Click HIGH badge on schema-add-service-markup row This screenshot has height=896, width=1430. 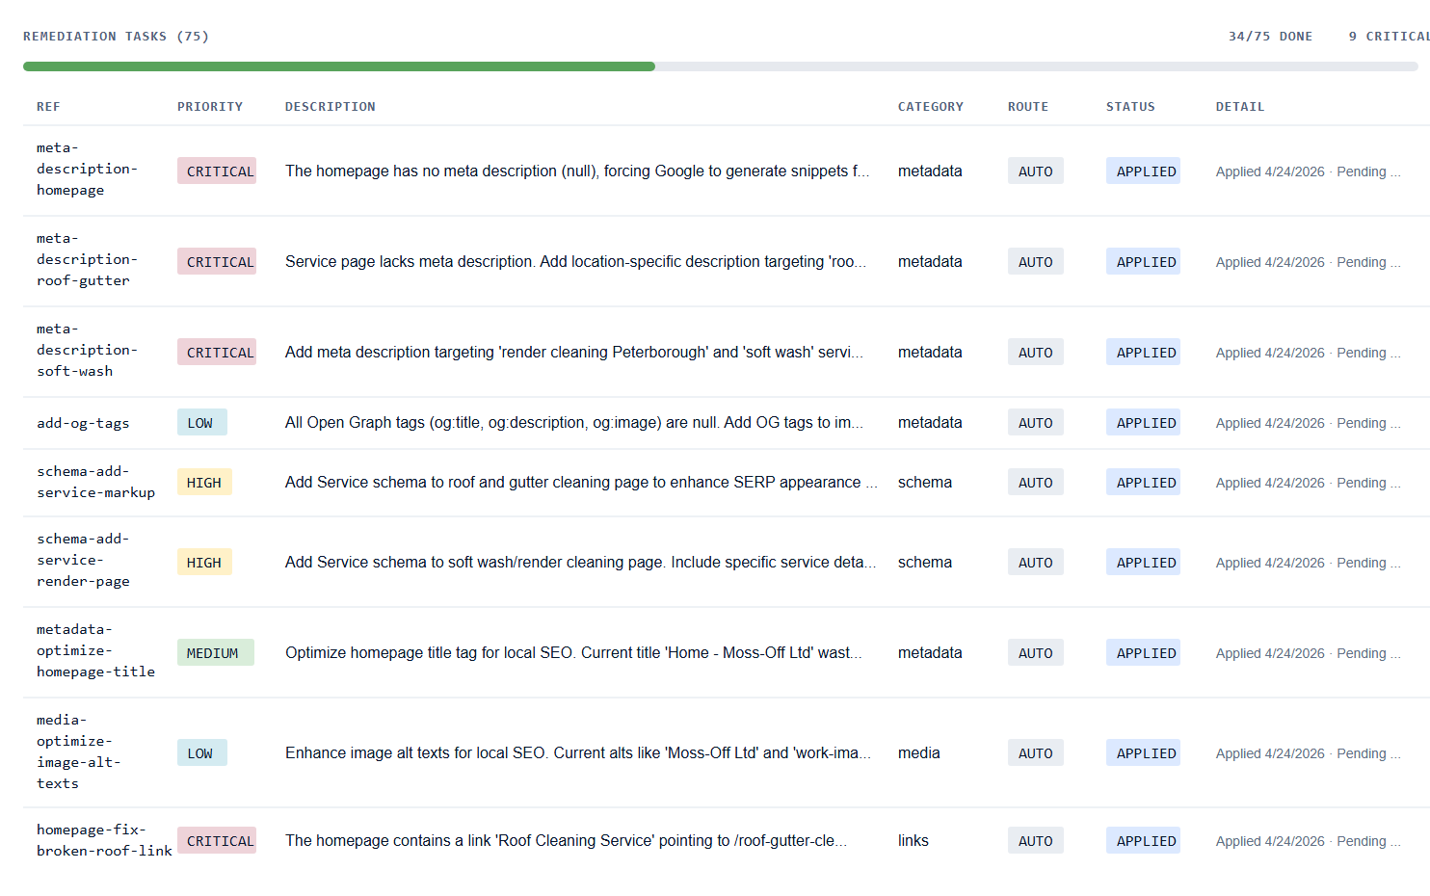coord(204,483)
